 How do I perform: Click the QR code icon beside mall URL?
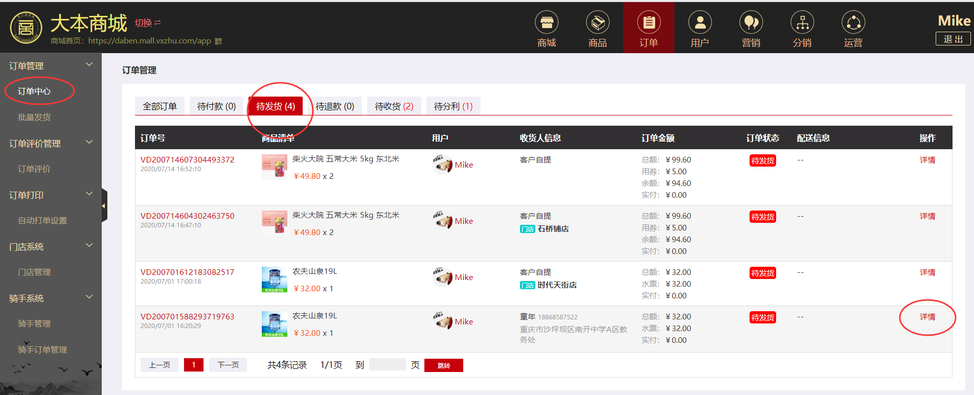[218, 41]
